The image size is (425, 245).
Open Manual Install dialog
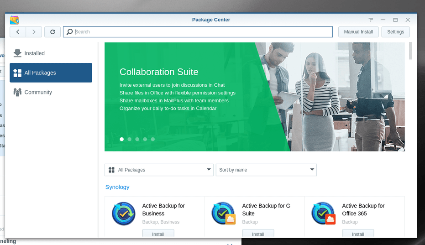point(358,32)
